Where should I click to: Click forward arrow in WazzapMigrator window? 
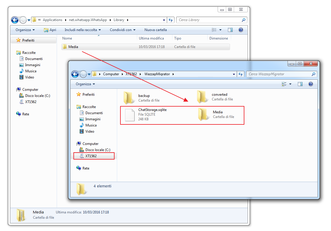83,74
